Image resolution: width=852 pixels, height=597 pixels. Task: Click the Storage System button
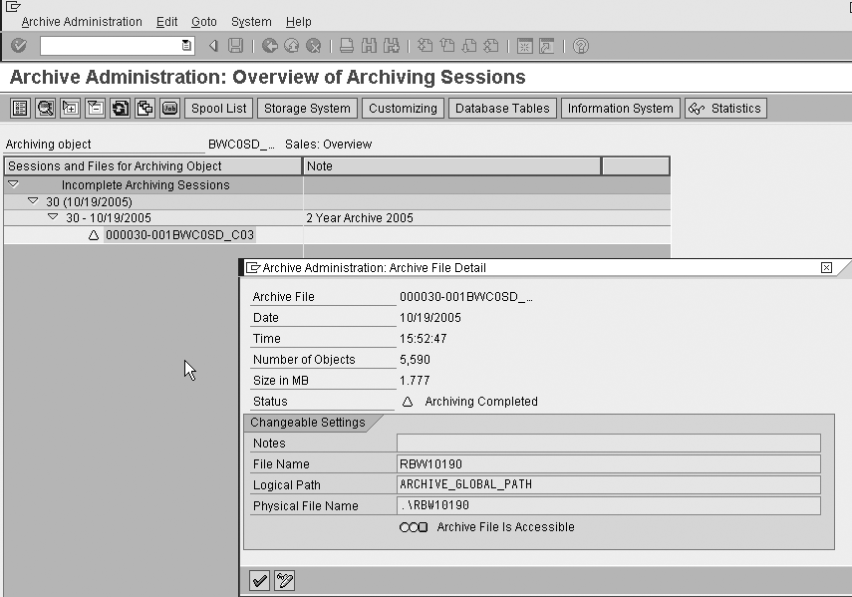tap(308, 108)
